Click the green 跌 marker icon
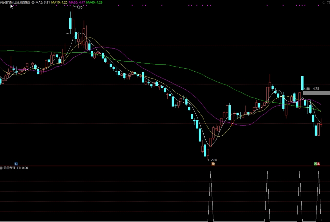 pos(315,164)
